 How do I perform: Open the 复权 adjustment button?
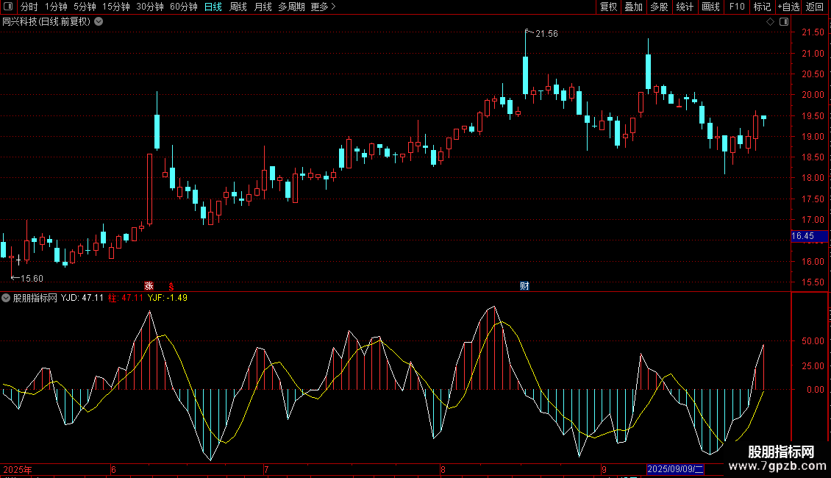pos(608,7)
